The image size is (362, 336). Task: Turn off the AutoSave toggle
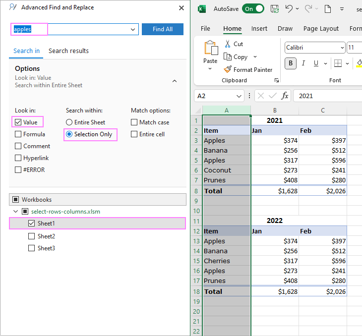click(x=253, y=9)
